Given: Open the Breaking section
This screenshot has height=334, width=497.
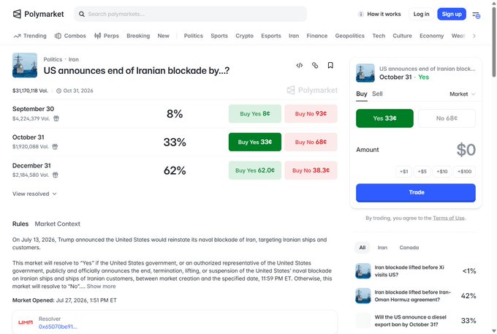Looking at the screenshot, I should click(x=138, y=36).
